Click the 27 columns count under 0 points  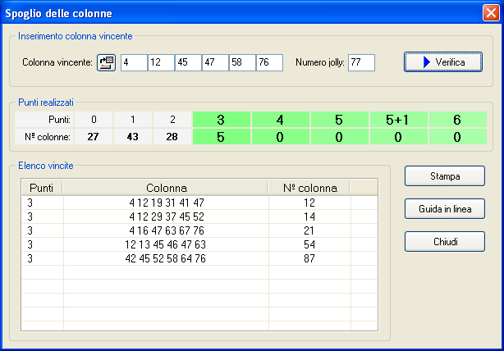tap(94, 137)
